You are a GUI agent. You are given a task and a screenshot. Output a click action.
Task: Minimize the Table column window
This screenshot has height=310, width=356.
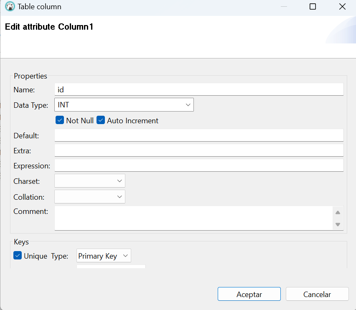(x=284, y=7)
